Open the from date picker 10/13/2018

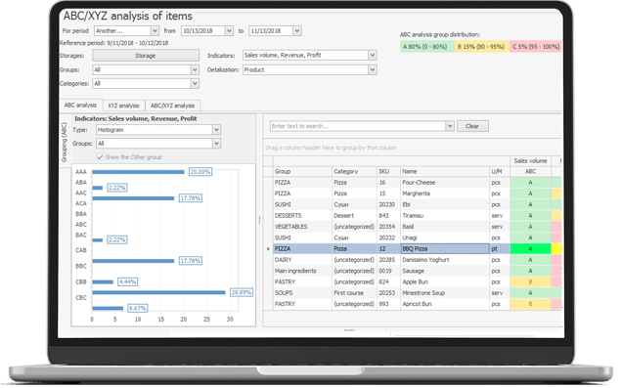coord(229,31)
